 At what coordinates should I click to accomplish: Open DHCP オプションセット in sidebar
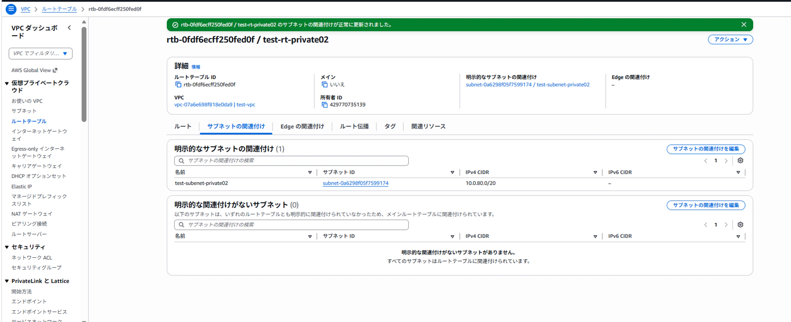click(39, 176)
